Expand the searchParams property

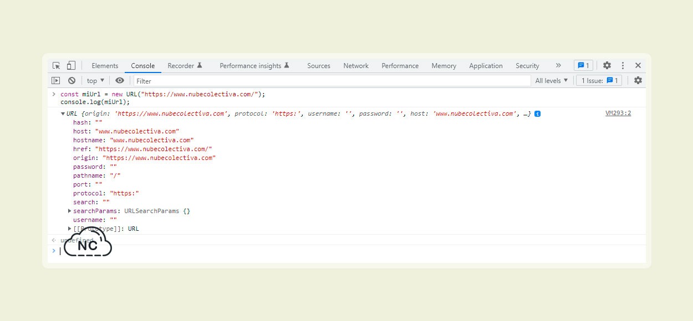[70, 211]
